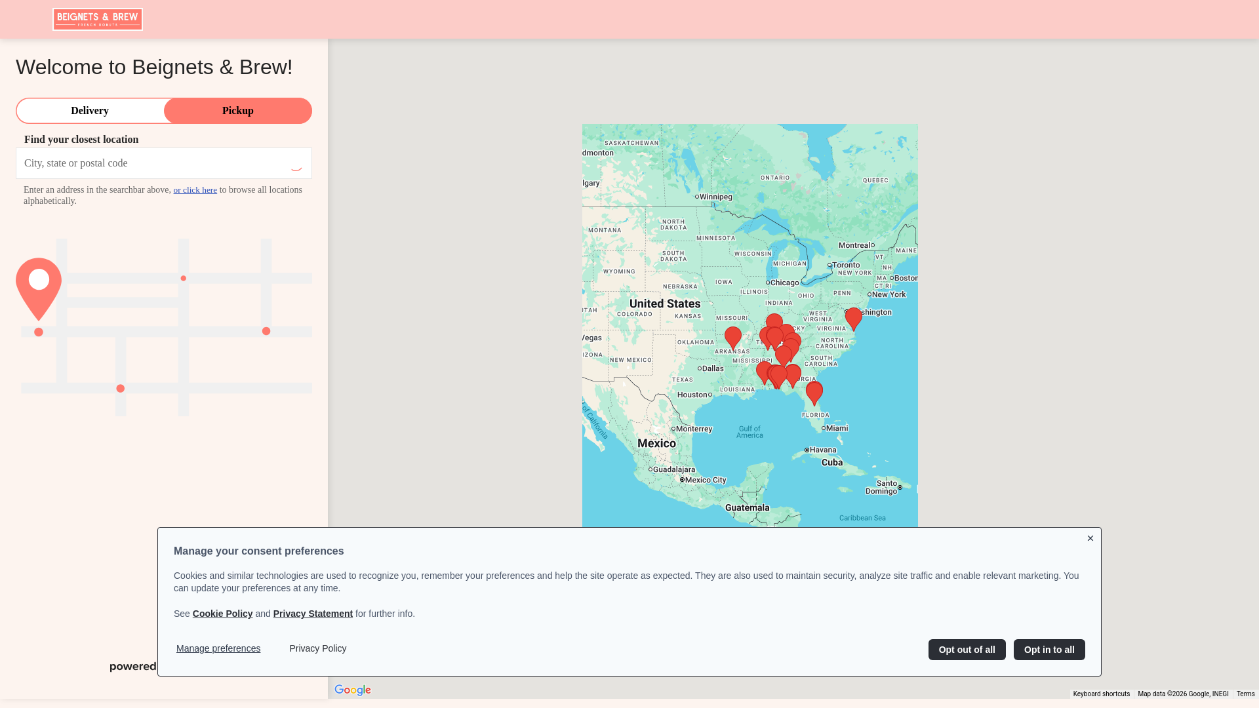Click the 'Mexico City' label
Screen dimensions: 1259x708
(706, 480)
